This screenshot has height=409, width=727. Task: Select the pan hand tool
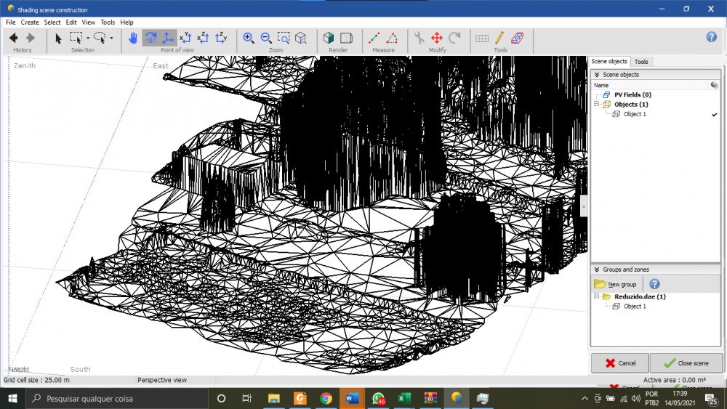tap(133, 38)
